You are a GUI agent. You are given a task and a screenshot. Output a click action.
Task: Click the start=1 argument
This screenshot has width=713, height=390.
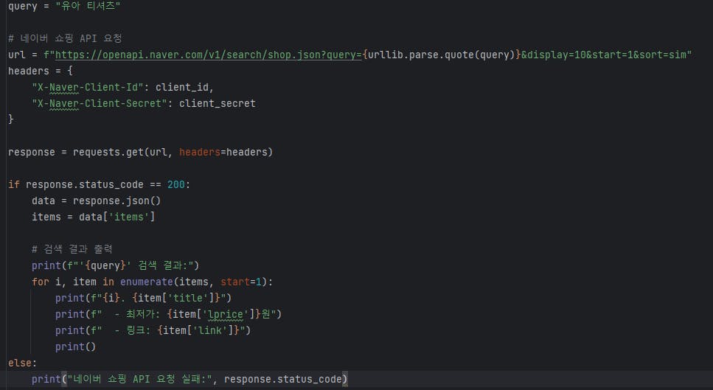pos(241,282)
